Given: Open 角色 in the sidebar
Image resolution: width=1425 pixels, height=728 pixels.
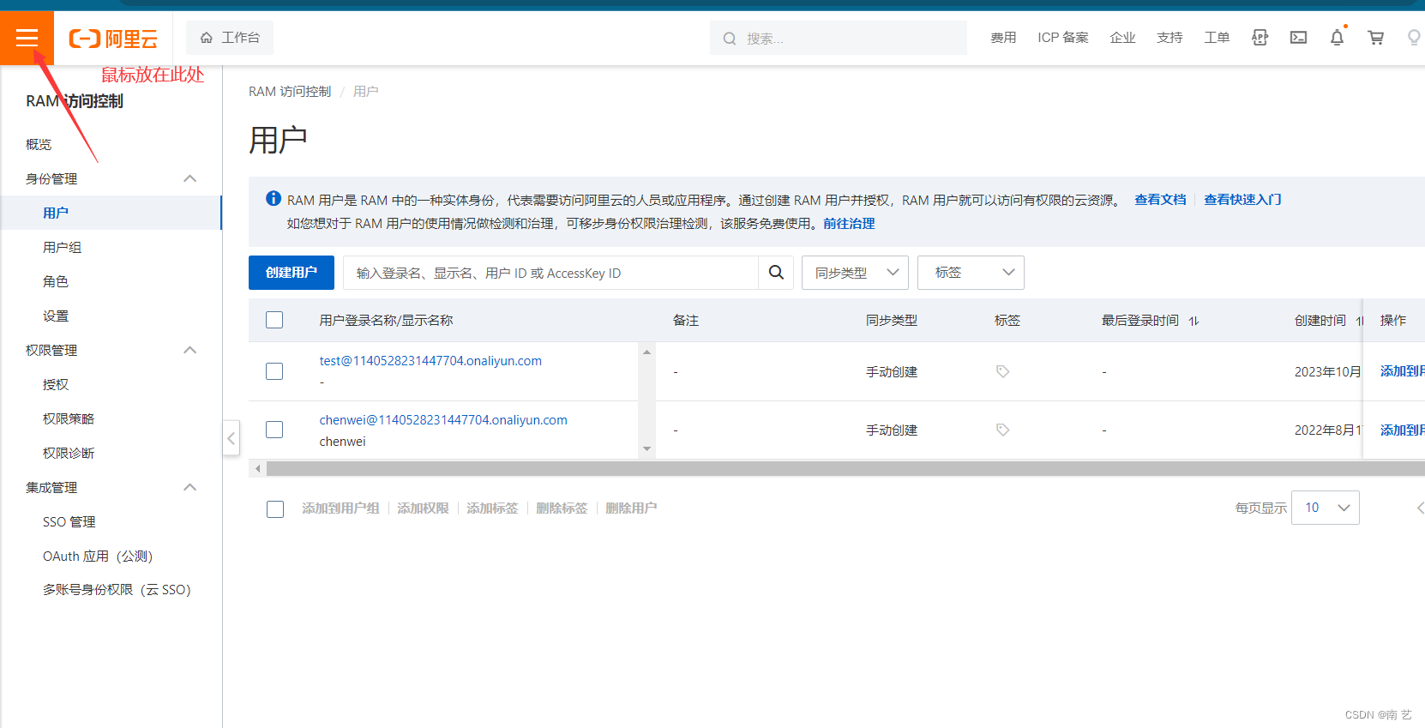Looking at the screenshot, I should tap(56, 281).
